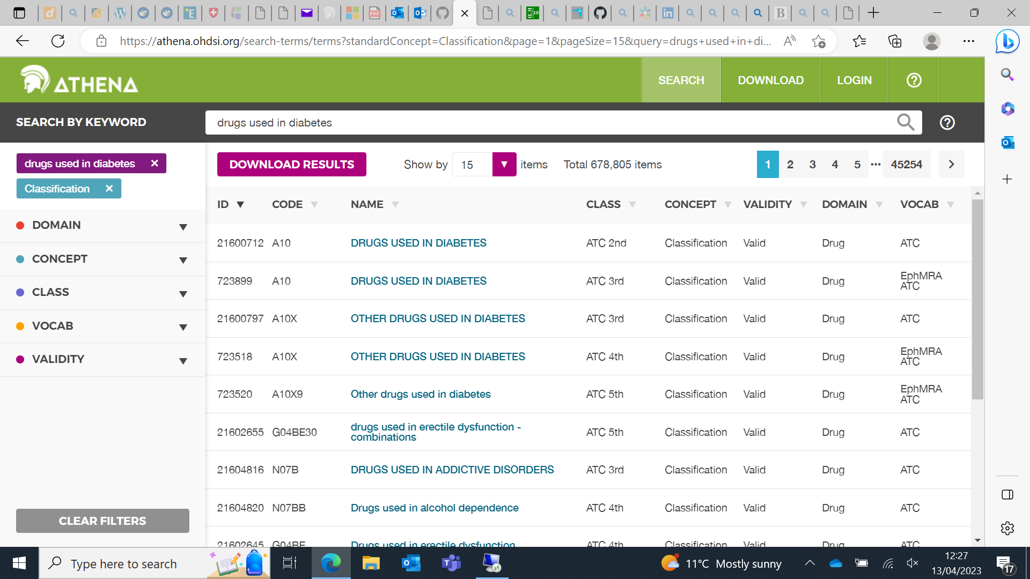Open the LOGIN menu item
1030x579 pixels.
[854, 80]
